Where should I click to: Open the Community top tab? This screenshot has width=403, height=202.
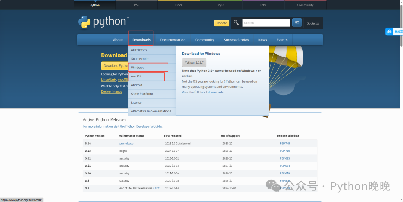[x=305, y=5]
